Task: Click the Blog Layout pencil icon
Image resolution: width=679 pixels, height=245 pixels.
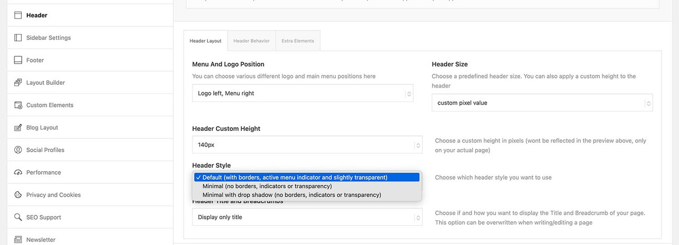Action: [18, 127]
